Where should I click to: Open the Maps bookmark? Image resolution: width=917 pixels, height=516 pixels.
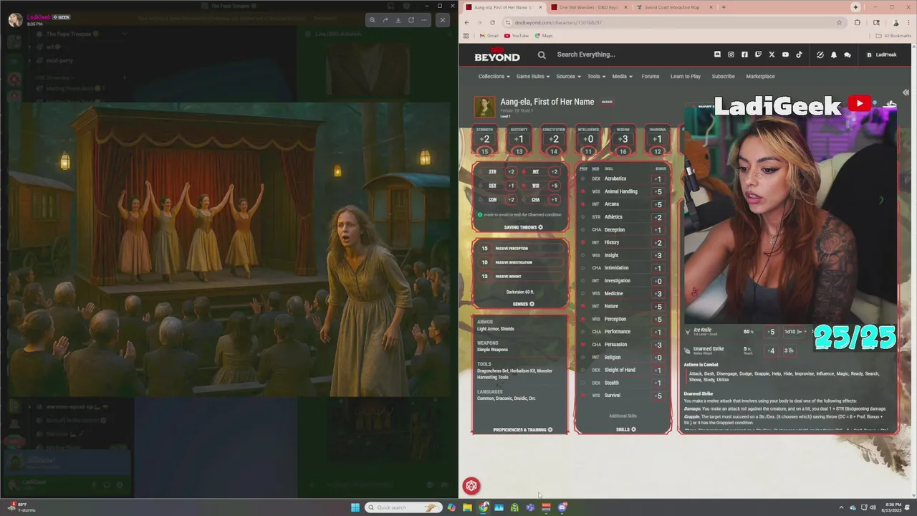(x=544, y=36)
